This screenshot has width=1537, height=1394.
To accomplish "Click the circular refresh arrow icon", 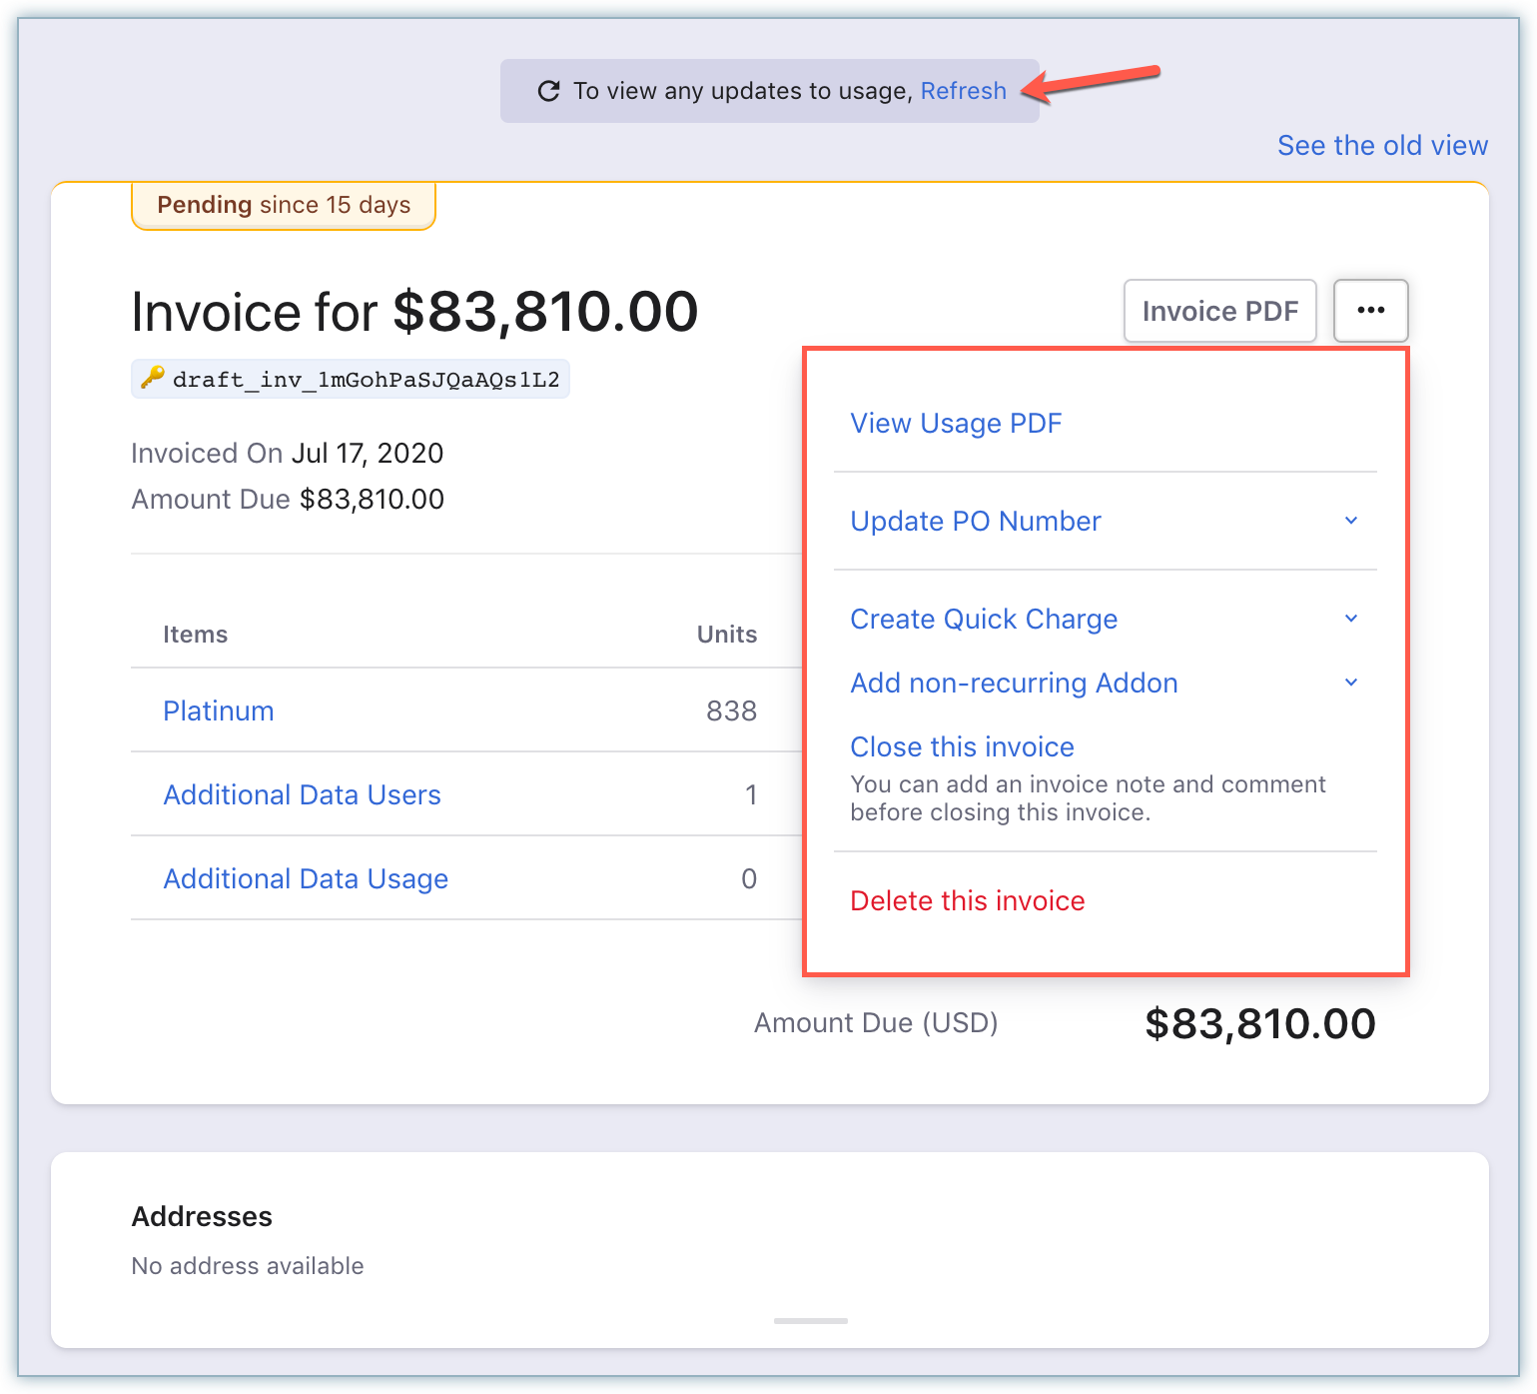I will (x=548, y=91).
